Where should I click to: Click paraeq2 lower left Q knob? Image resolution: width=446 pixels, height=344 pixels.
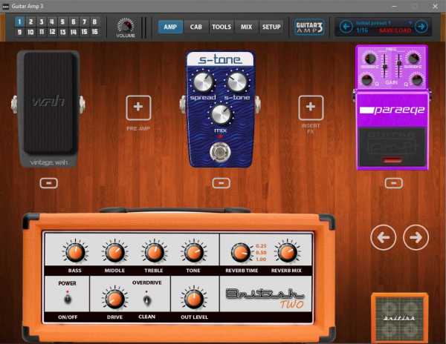pyautogui.click(x=367, y=80)
